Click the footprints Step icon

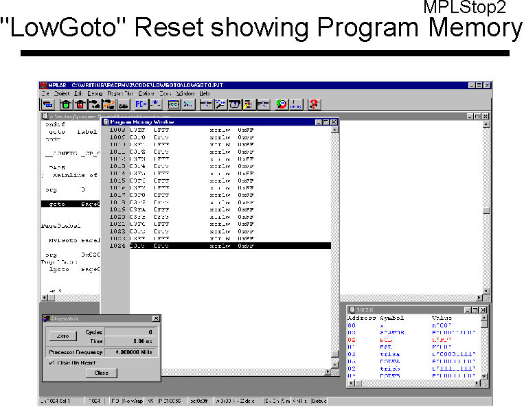(x=95, y=104)
